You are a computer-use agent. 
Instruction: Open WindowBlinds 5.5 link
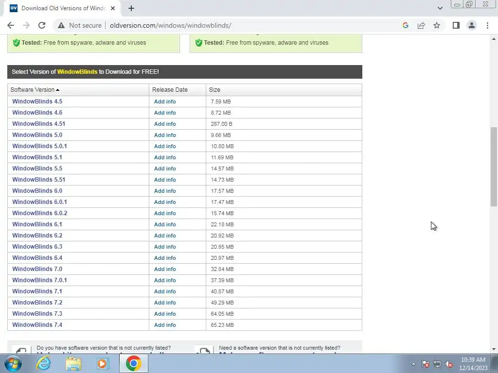[37, 169]
